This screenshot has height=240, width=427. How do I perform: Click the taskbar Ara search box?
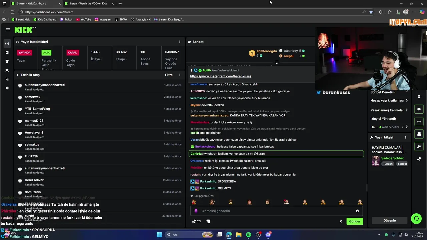[x=189, y=235]
